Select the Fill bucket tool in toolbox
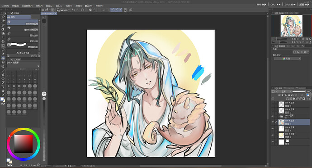 (3, 58)
